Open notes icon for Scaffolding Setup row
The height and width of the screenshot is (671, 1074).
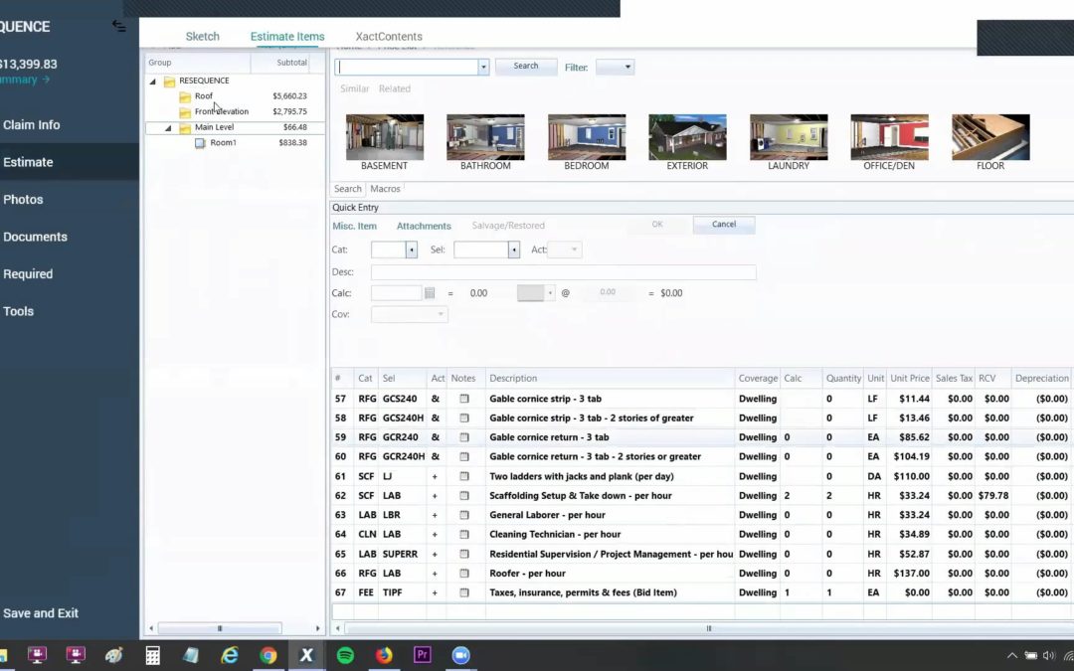463,495
